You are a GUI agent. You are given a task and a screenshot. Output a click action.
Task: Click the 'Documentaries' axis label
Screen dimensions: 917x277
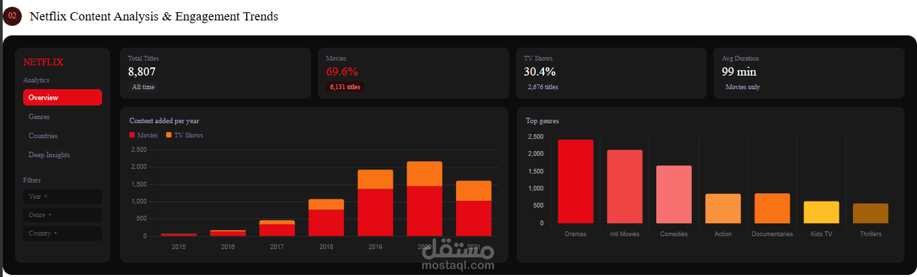pyautogui.click(x=772, y=234)
